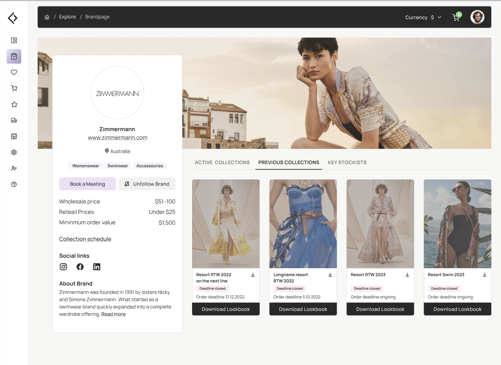This screenshot has width=501, height=365.
Task: Click the Swimwear tag
Action: (118, 166)
